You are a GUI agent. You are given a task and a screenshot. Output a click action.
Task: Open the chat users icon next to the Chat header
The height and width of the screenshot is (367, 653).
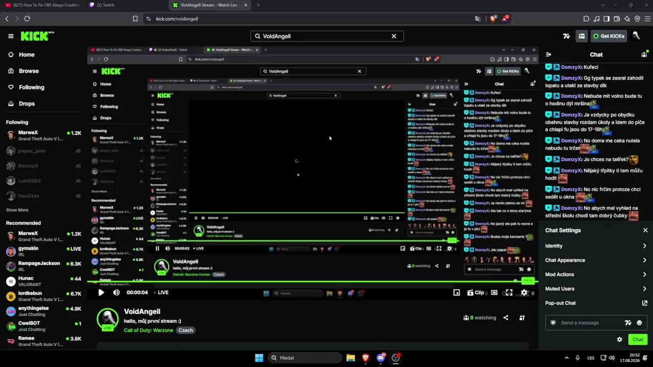click(x=644, y=55)
